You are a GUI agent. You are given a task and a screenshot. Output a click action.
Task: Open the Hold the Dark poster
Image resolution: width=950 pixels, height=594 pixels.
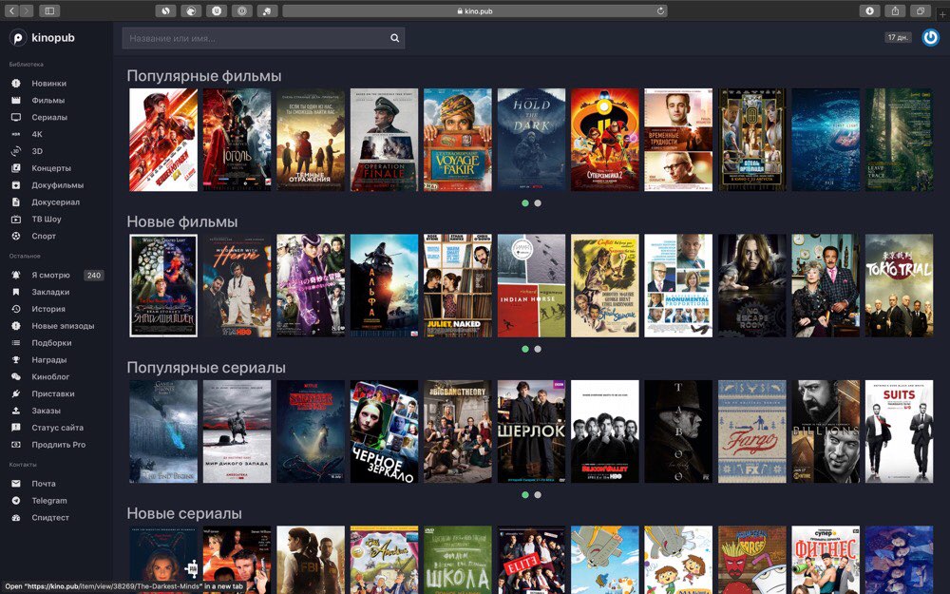(531, 140)
